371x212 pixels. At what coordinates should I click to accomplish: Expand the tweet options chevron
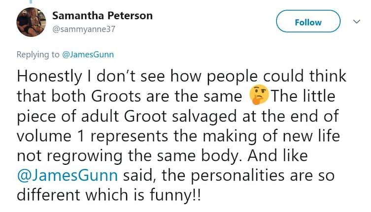(357, 22)
